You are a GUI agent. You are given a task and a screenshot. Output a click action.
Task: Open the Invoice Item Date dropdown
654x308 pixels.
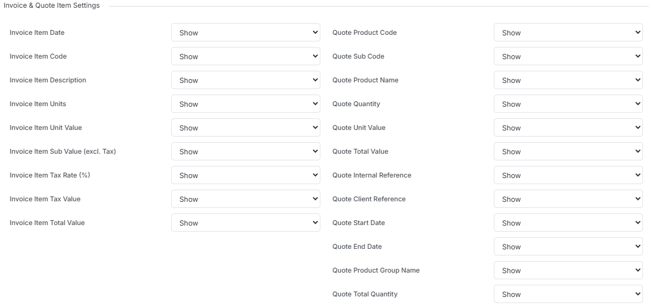pos(246,33)
